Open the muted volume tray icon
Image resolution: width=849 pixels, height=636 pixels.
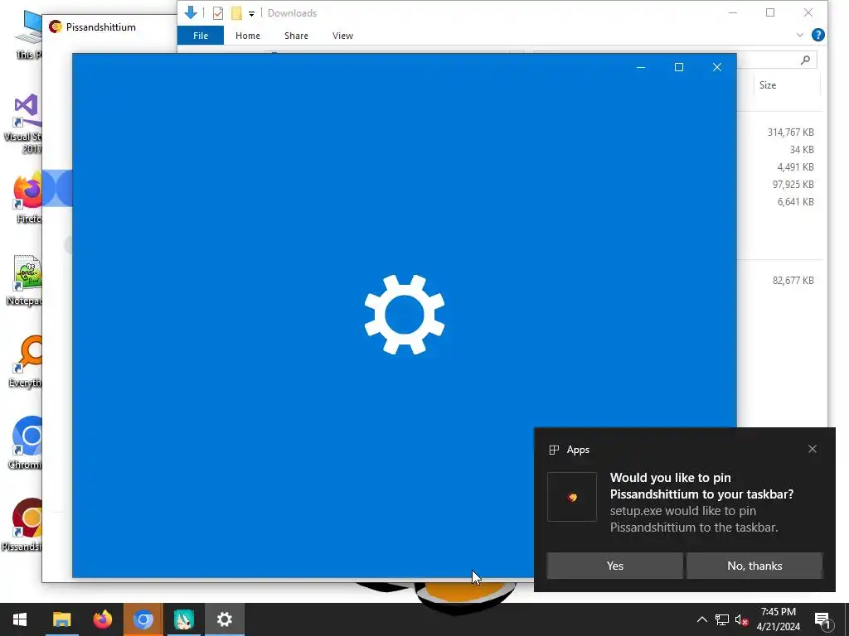click(x=741, y=619)
